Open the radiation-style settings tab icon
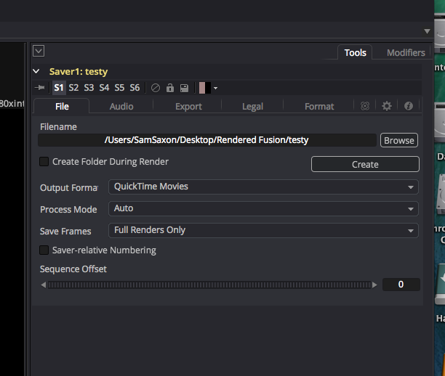445x376 pixels. click(365, 106)
